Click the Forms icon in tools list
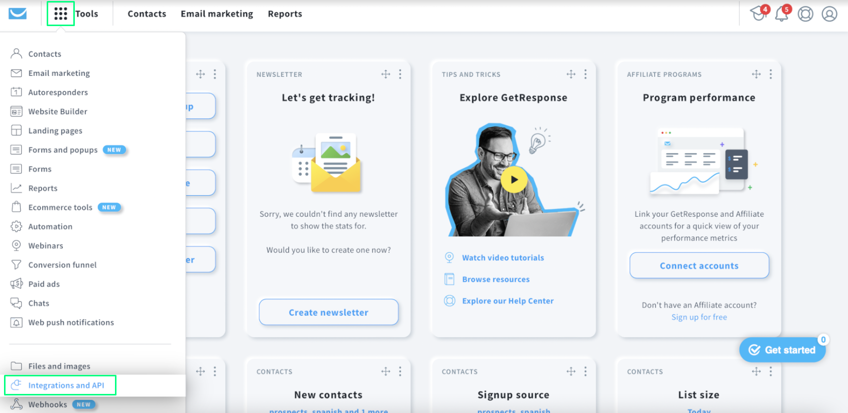This screenshot has height=413, width=848. tap(16, 169)
